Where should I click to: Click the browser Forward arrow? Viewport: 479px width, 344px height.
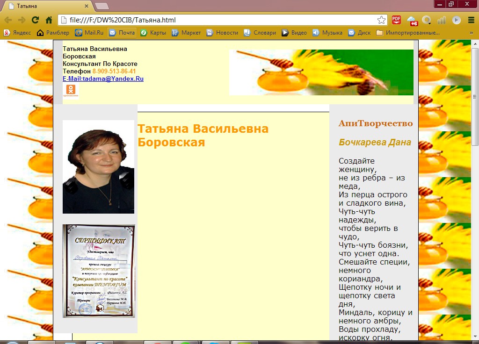click(22, 20)
